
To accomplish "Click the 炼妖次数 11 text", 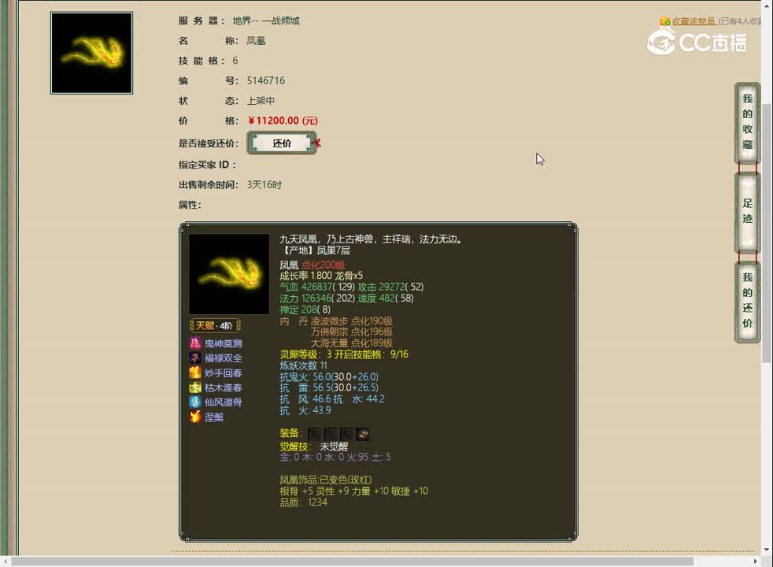I will (303, 365).
